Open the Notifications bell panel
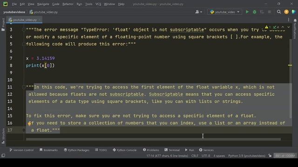The height and width of the screenshot is (167, 298). coord(295,20)
